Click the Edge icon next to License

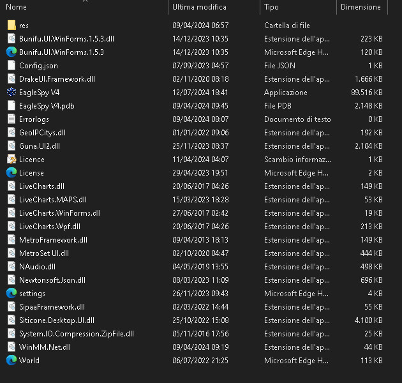click(11, 173)
